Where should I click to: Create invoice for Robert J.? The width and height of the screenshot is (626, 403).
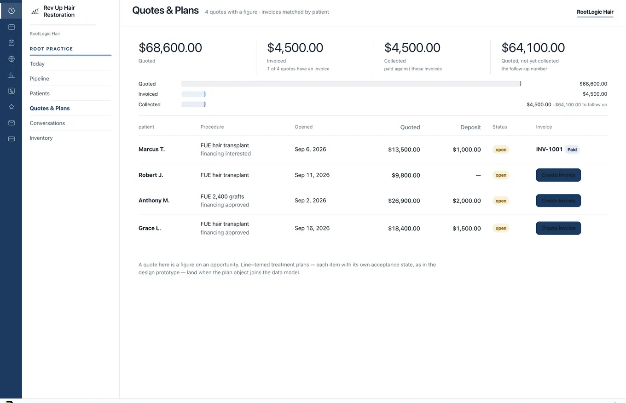tap(558, 175)
